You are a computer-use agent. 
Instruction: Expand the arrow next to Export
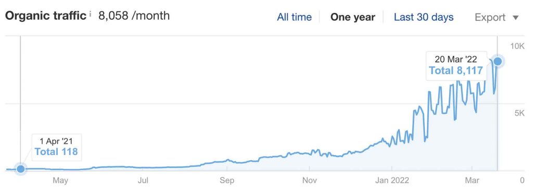[516, 18]
